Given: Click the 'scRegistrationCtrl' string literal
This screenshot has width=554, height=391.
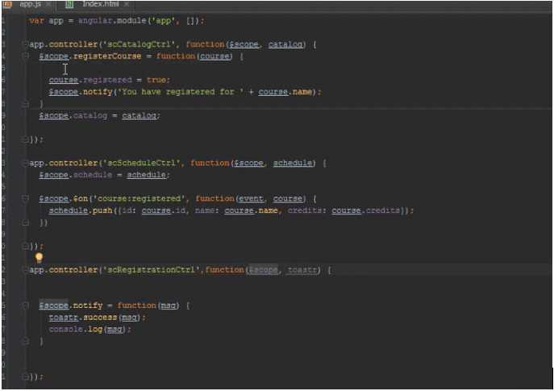Looking at the screenshot, I should [152, 270].
